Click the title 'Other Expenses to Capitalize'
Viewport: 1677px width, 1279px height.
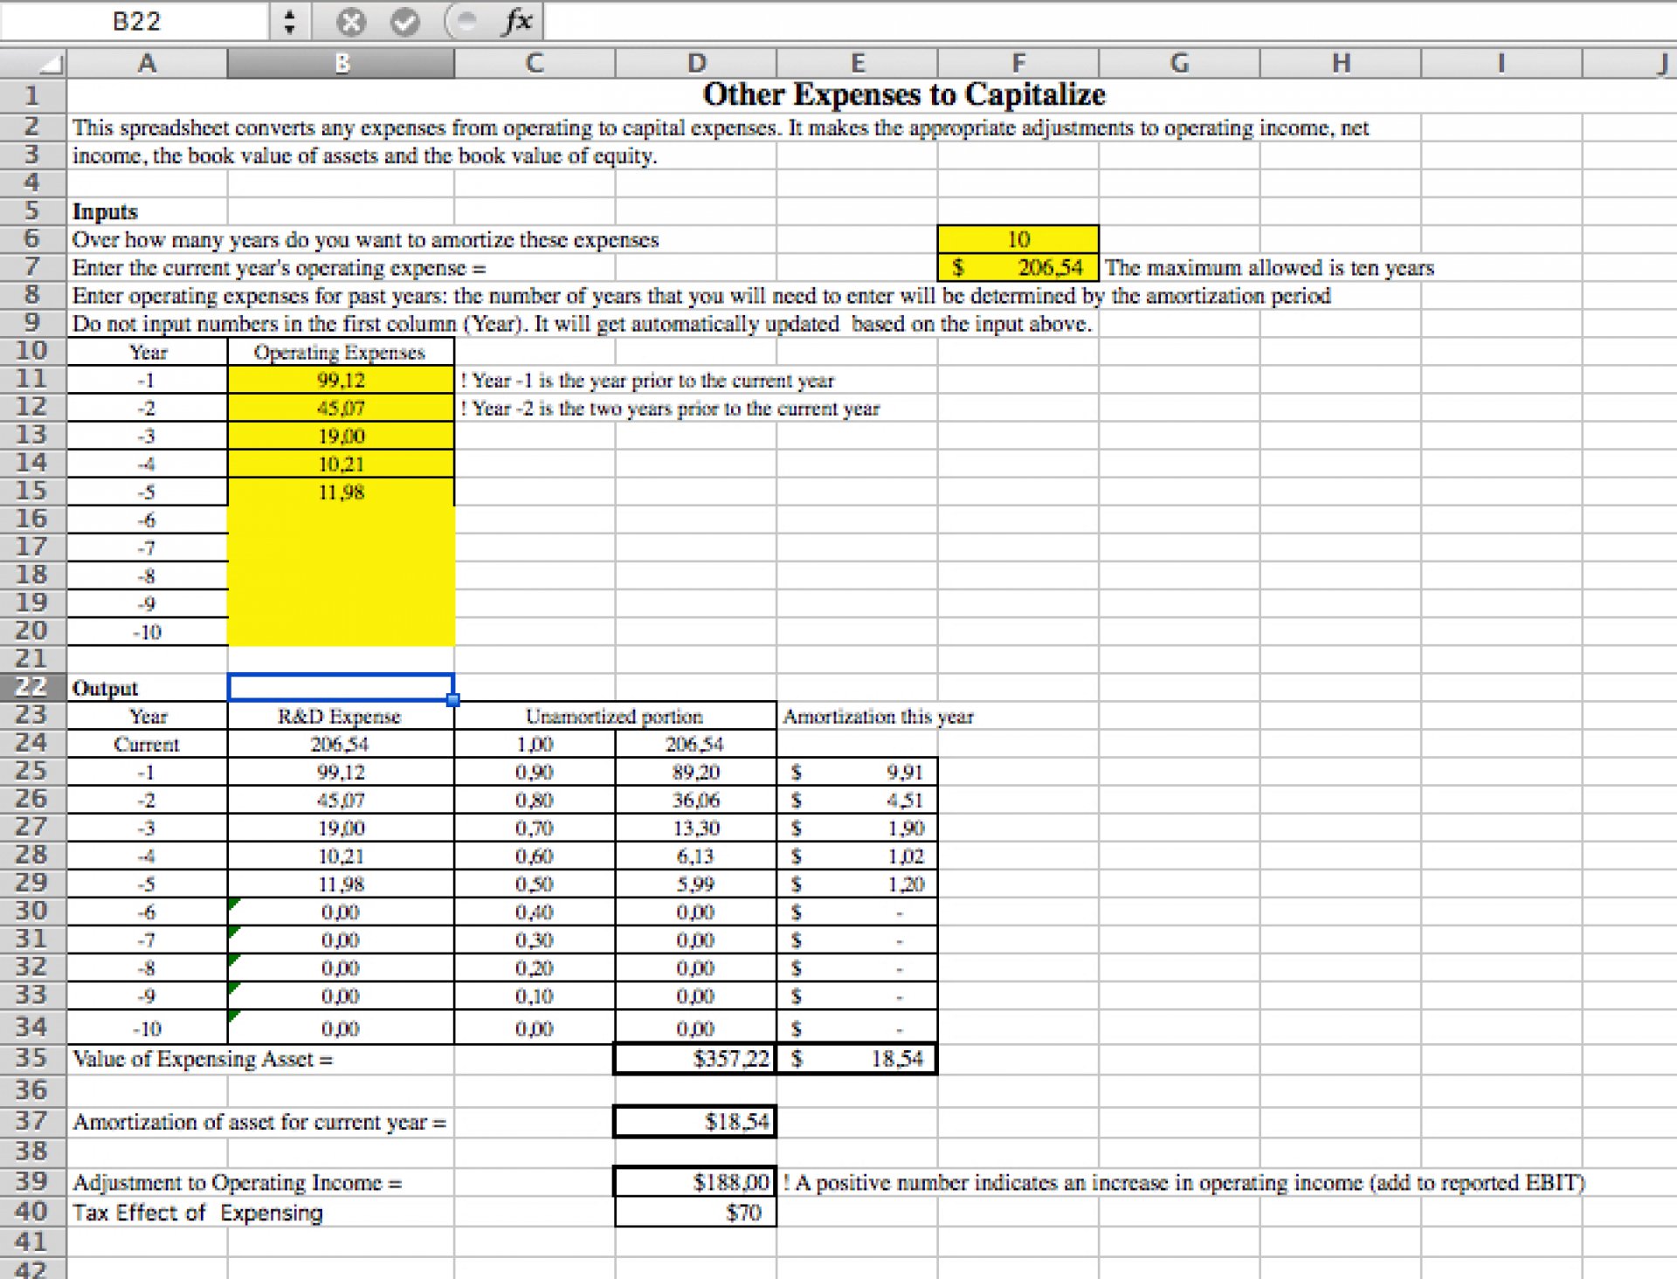click(904, 94)
